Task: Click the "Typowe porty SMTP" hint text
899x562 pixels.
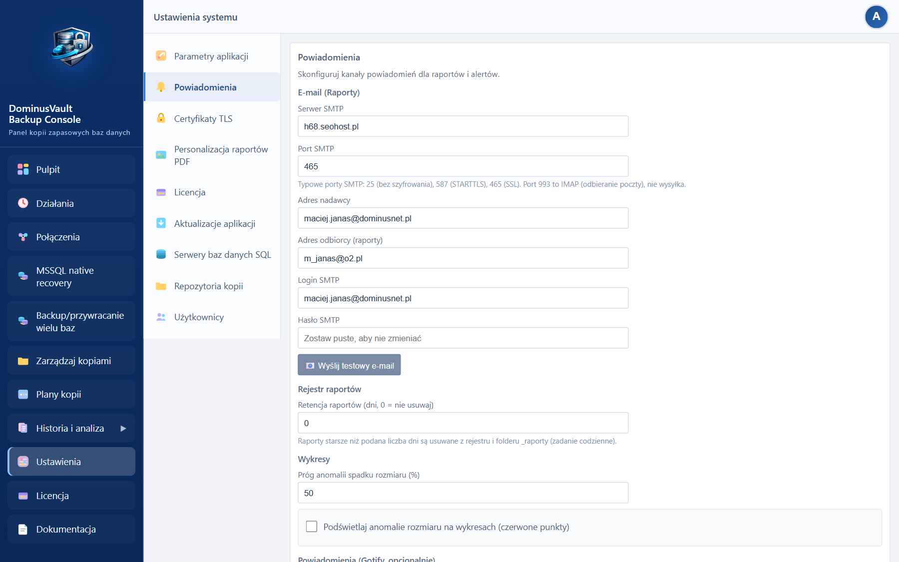Action: point(491,184)
